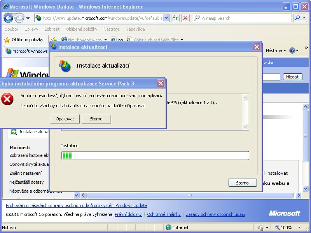Open the Změnit nastavení link
This screenshot has width=311, height=233.
(x=26, y=173)
